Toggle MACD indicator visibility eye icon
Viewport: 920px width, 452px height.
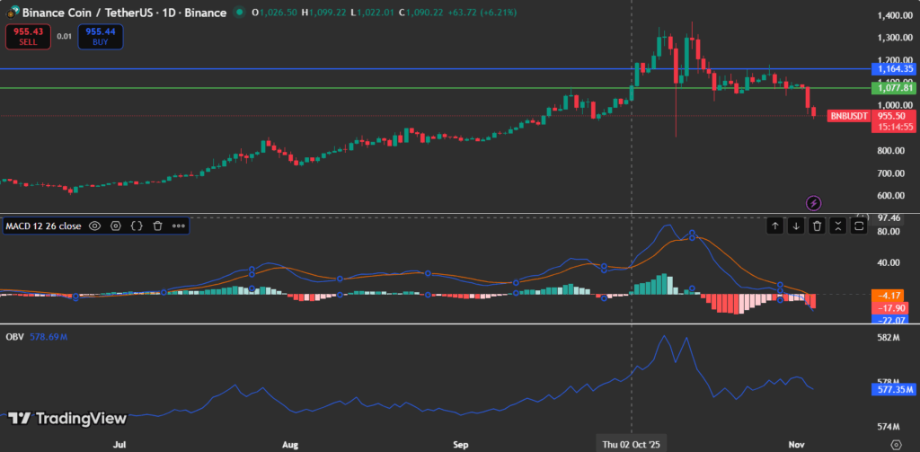(x=94, y=226)
